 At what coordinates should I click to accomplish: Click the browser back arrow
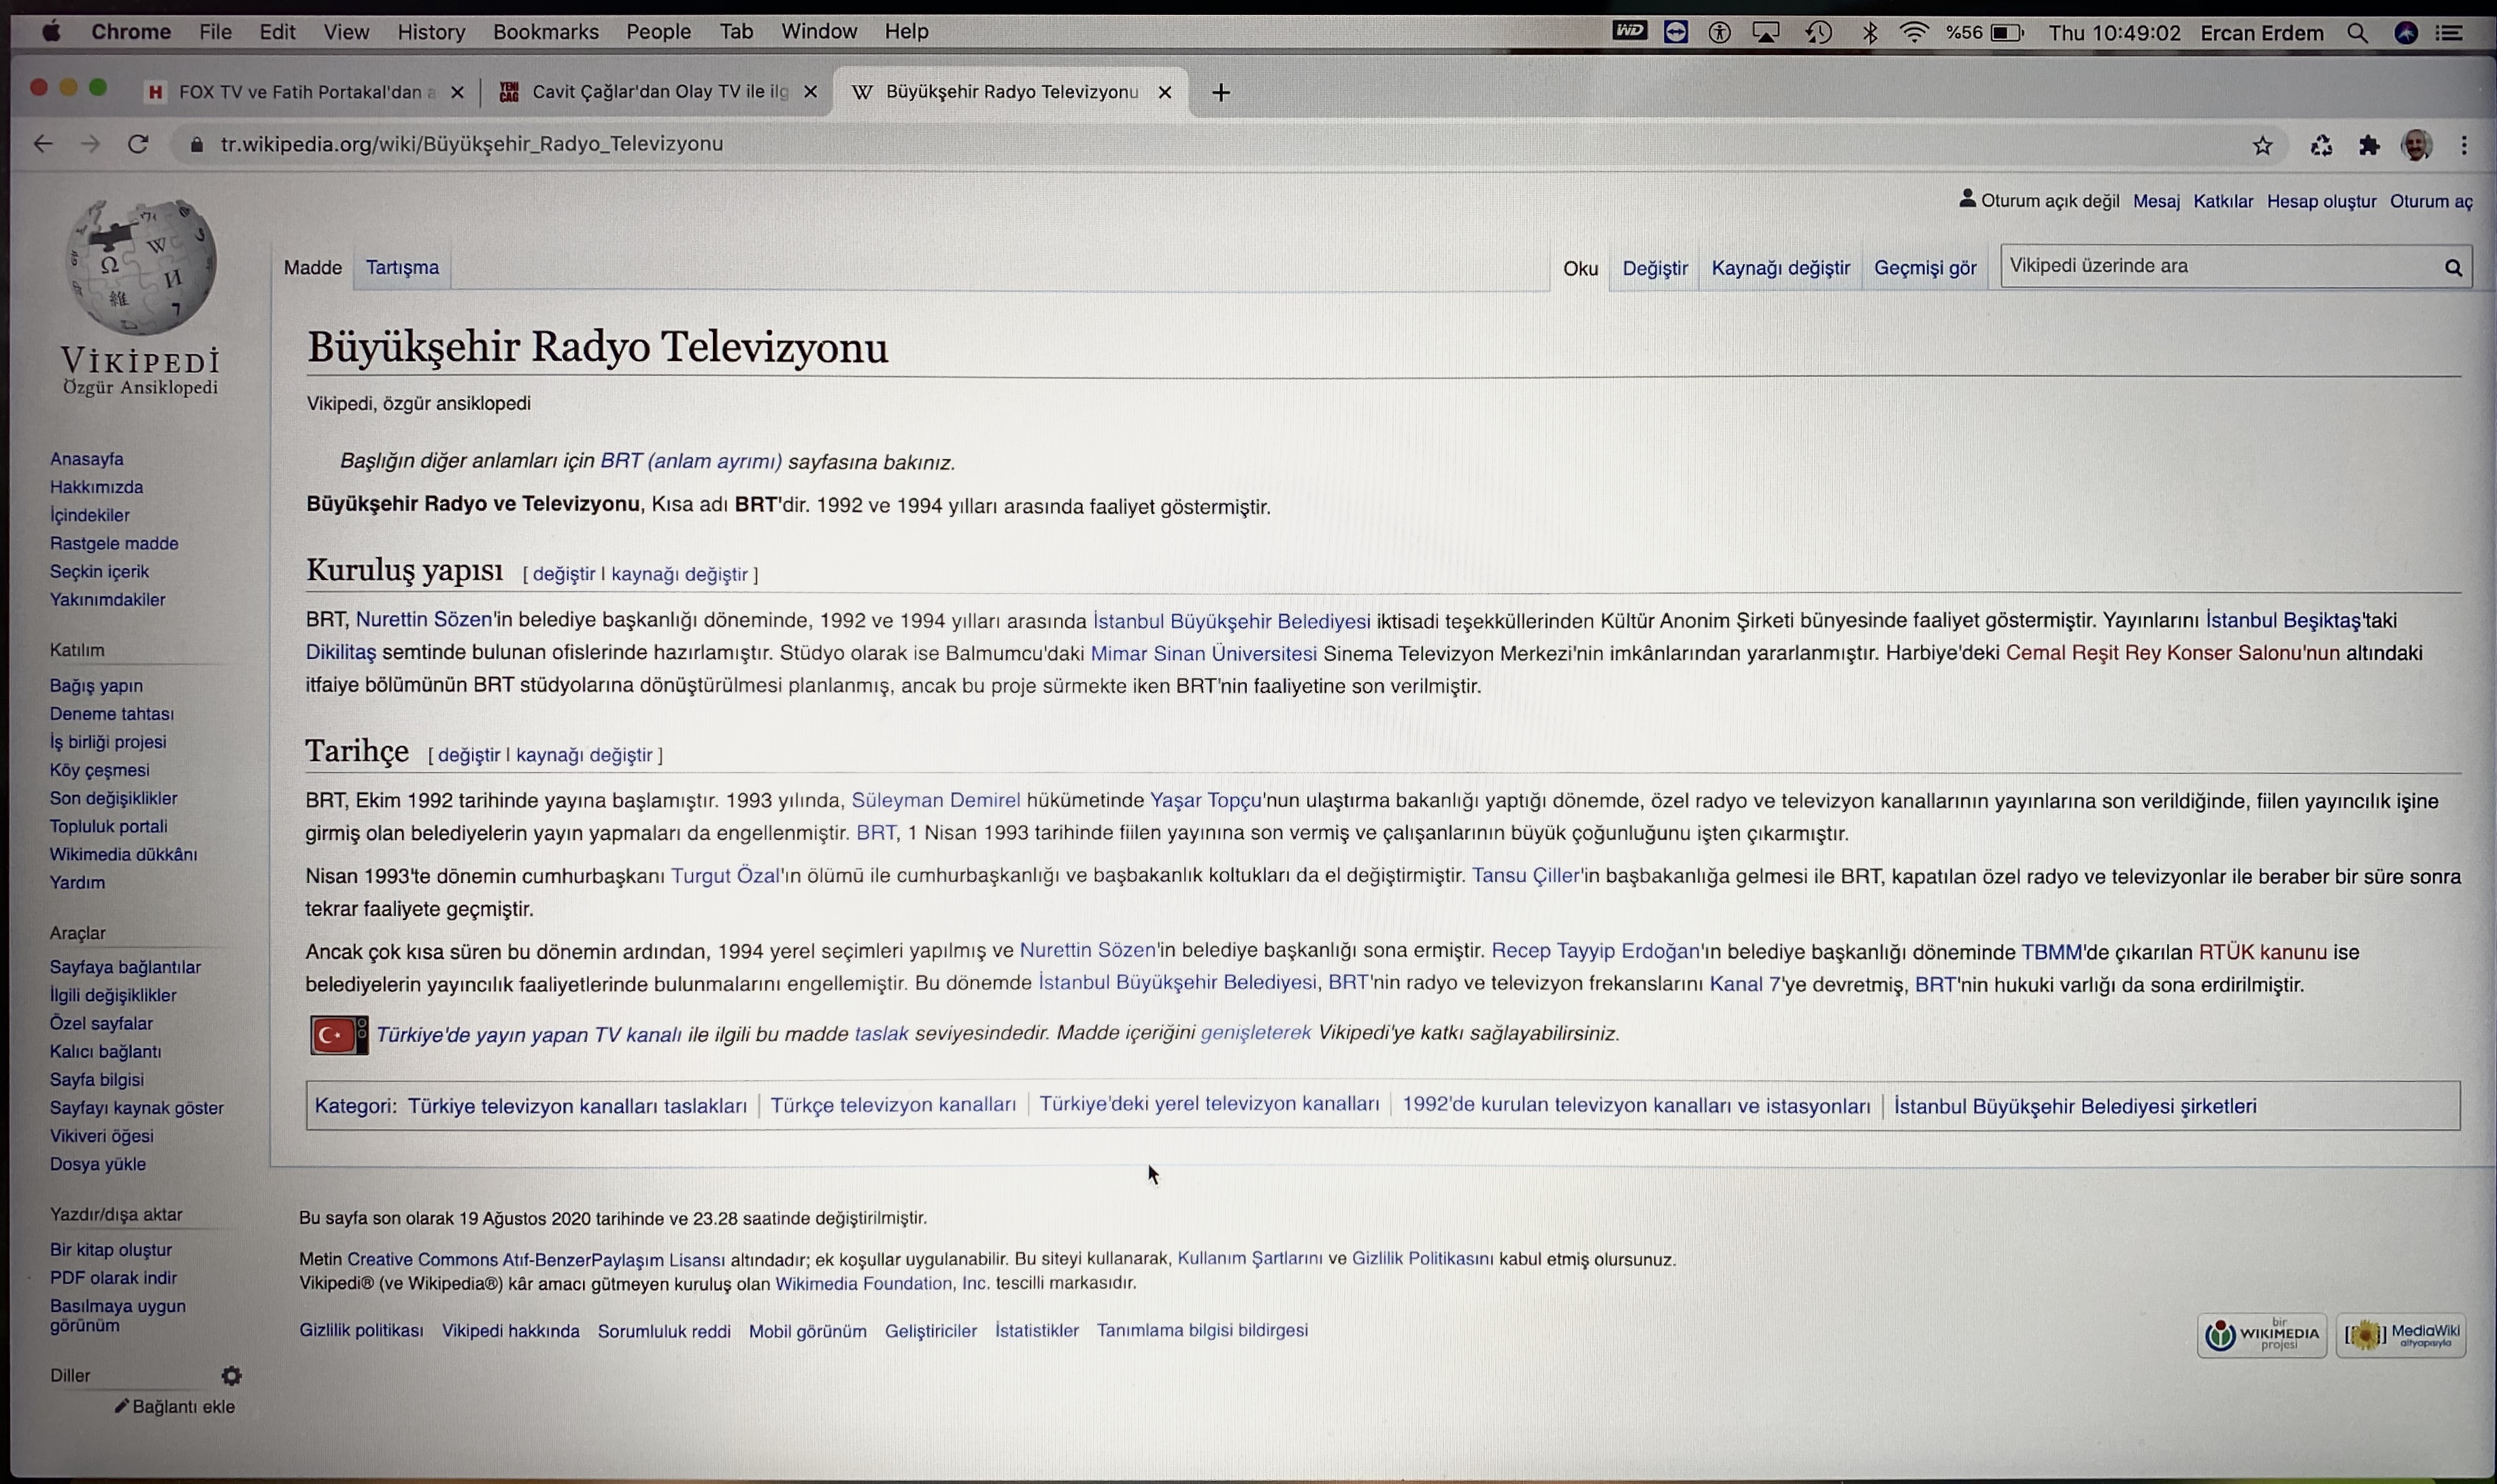click(x=43, y=144)
